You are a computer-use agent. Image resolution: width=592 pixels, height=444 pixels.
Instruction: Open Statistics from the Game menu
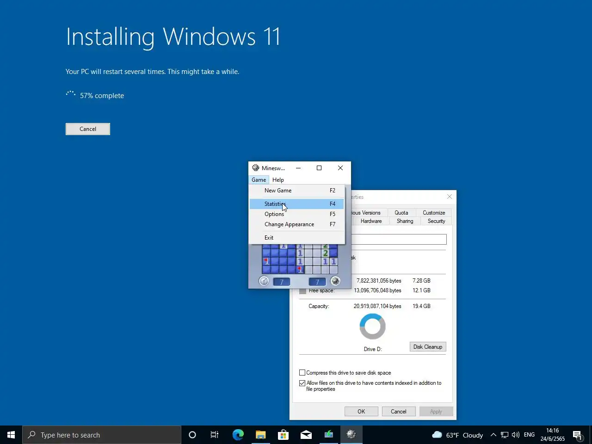296,204
